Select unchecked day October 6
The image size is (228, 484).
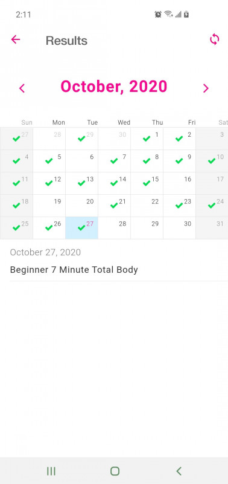coord(82,161)
